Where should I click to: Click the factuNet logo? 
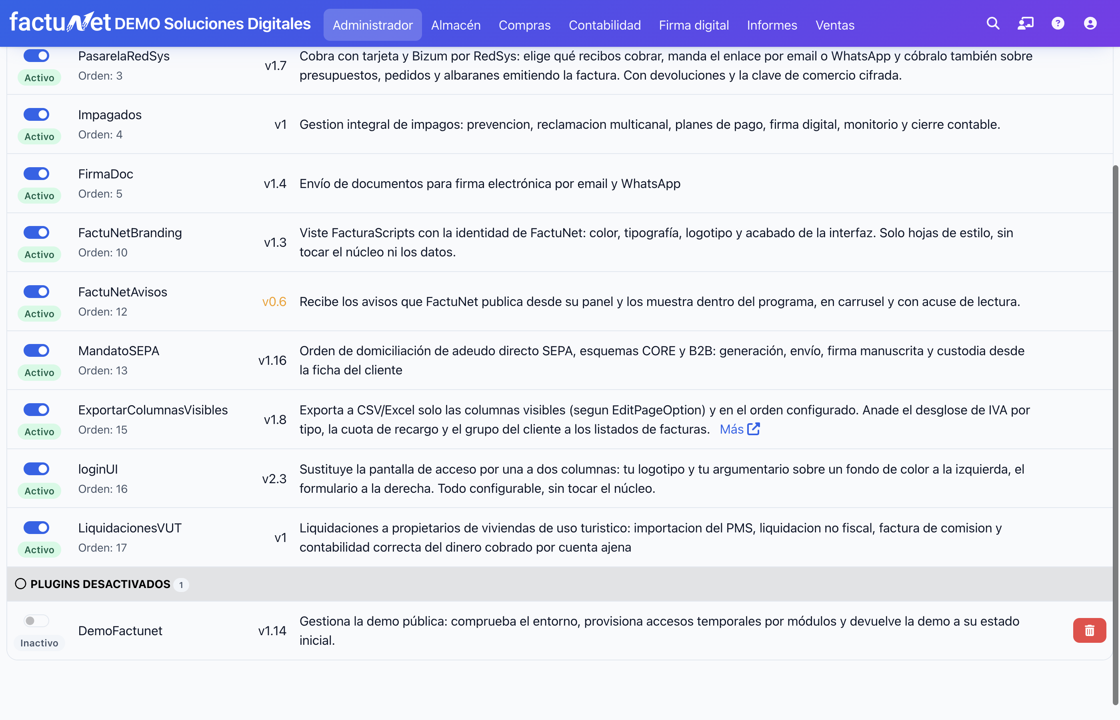(x=60, y=22)
